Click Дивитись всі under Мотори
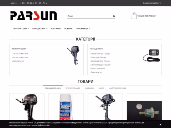Viewport: 171px width, 128px height. pyautogui.click(x=18, y=61)
